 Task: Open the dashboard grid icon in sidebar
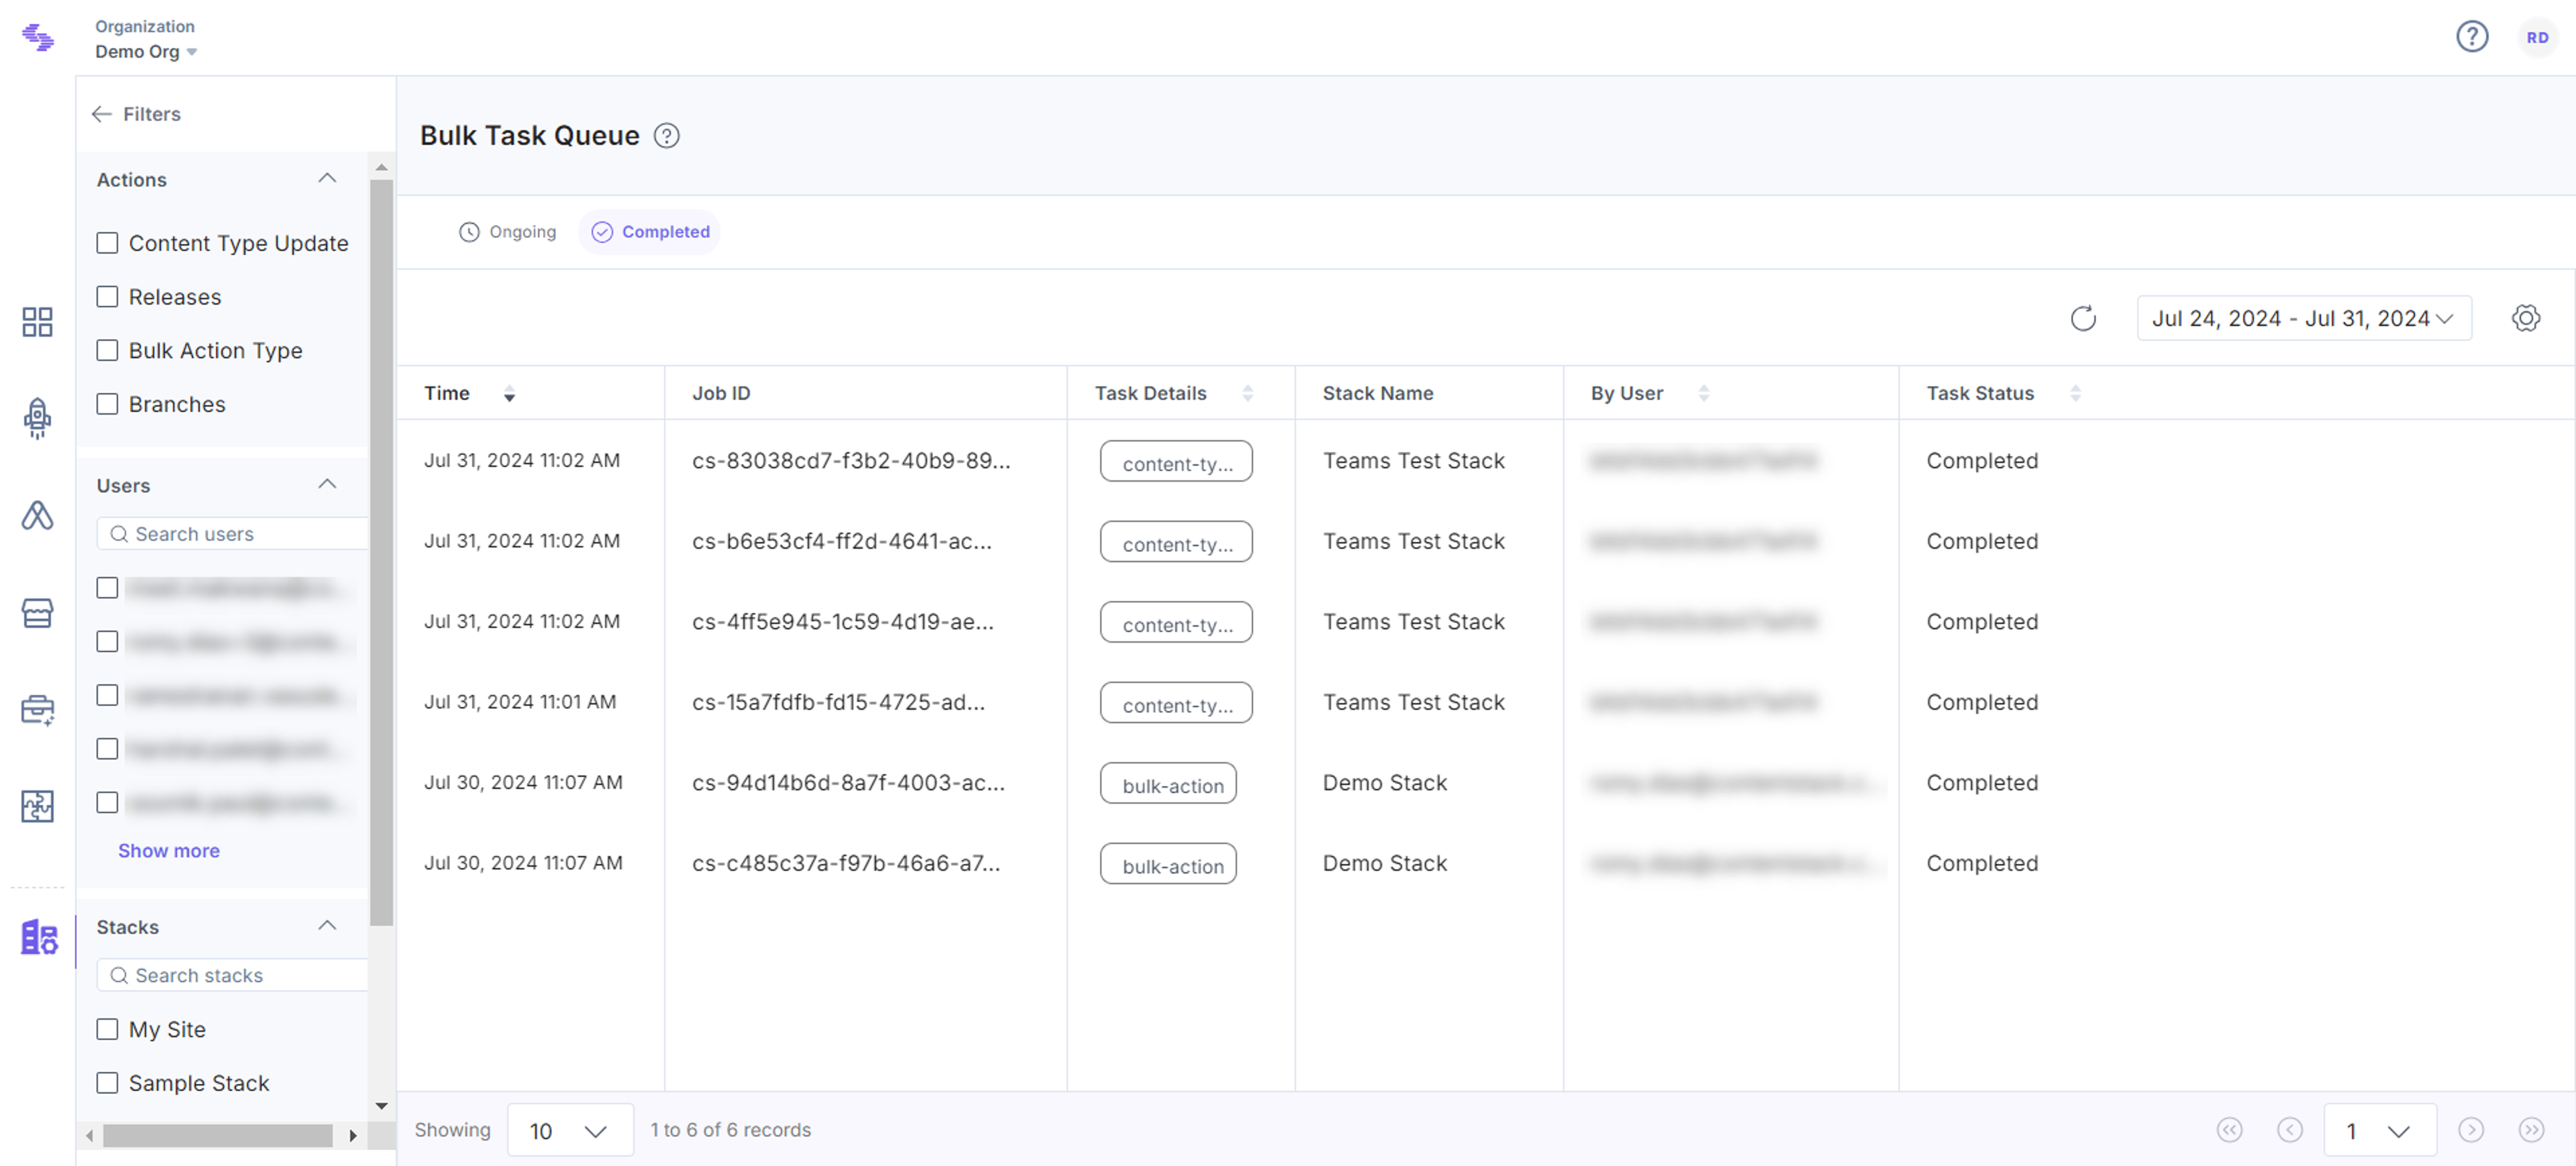(37, 321)
